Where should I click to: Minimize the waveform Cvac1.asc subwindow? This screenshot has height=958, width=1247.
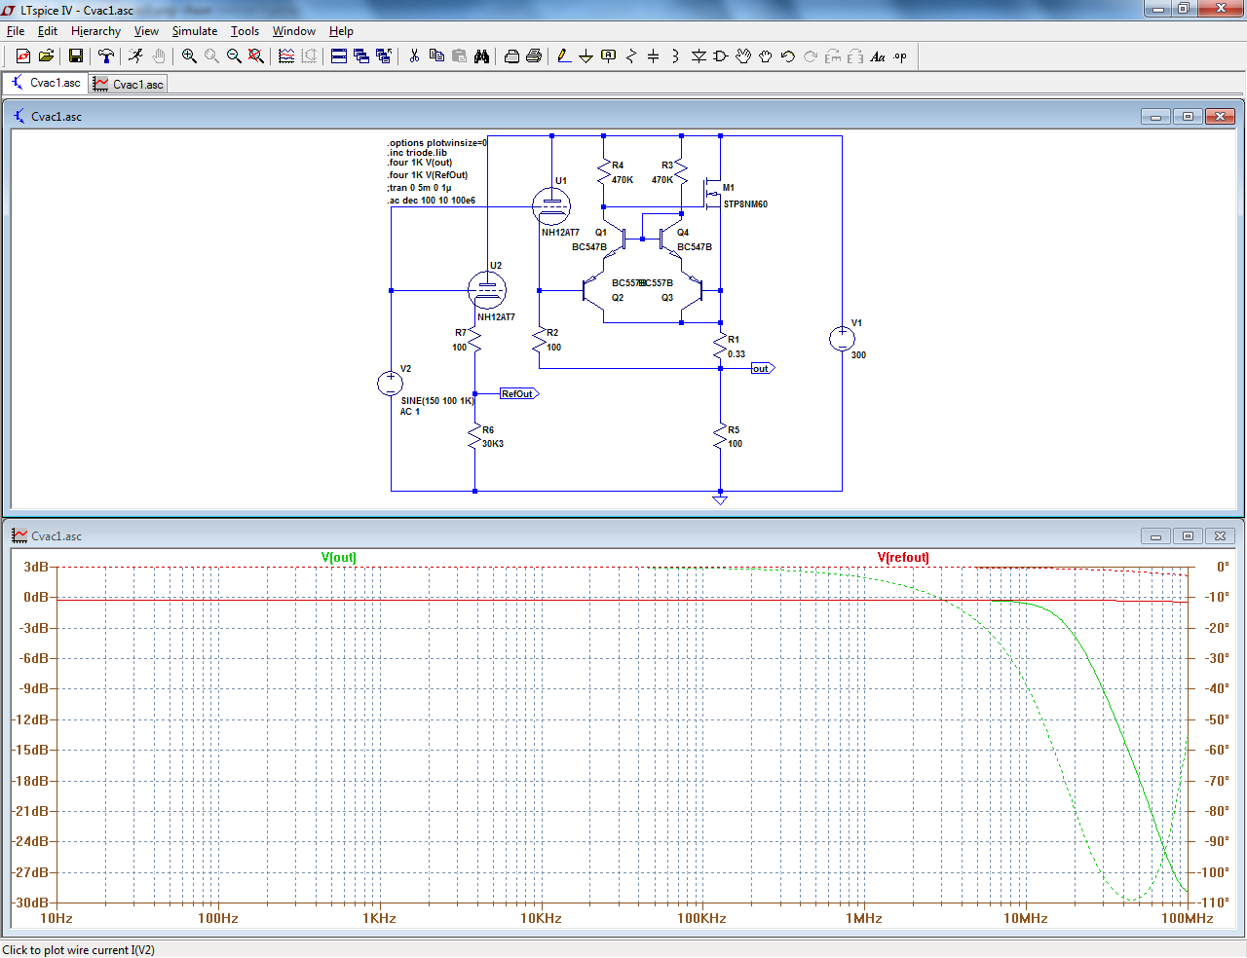pos(1155,535)
